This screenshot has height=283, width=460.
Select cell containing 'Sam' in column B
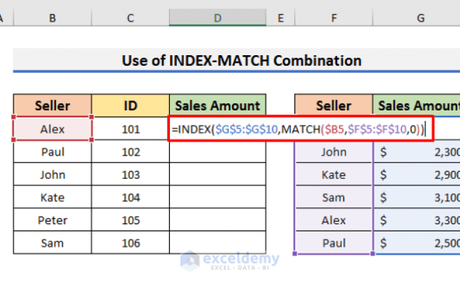pos(52,243)
